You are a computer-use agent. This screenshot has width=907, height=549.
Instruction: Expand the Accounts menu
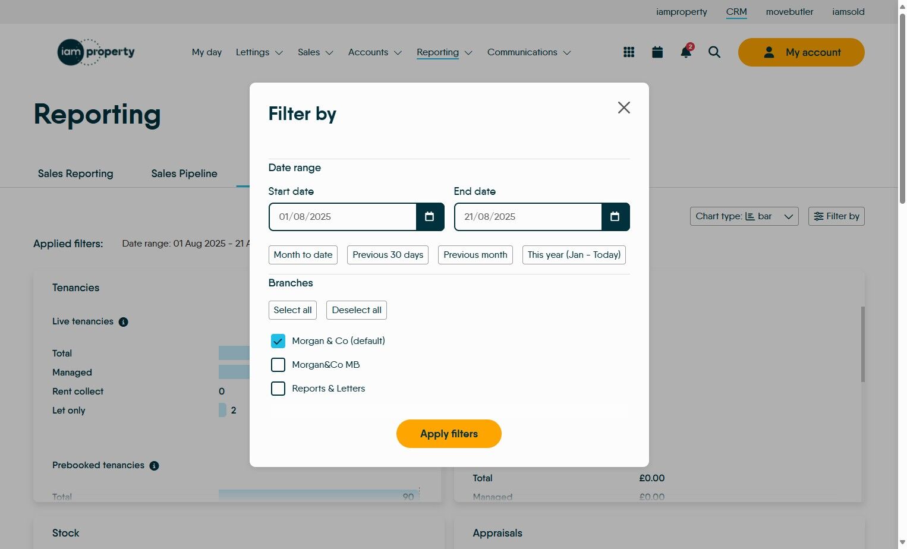pos(375,52)
